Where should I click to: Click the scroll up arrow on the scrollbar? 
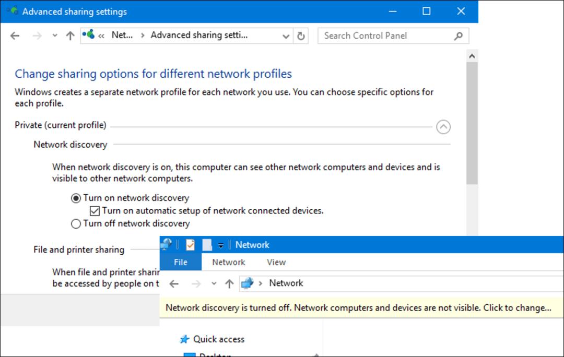(472, 56)
